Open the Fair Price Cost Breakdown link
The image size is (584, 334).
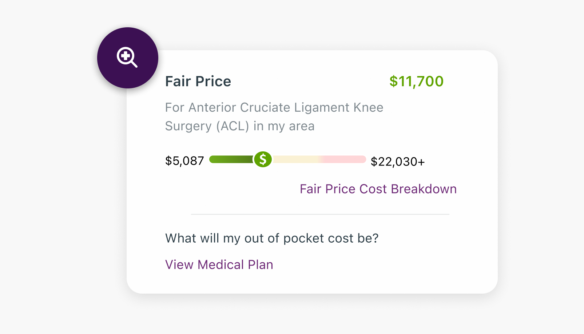click(x=378, y=189)
